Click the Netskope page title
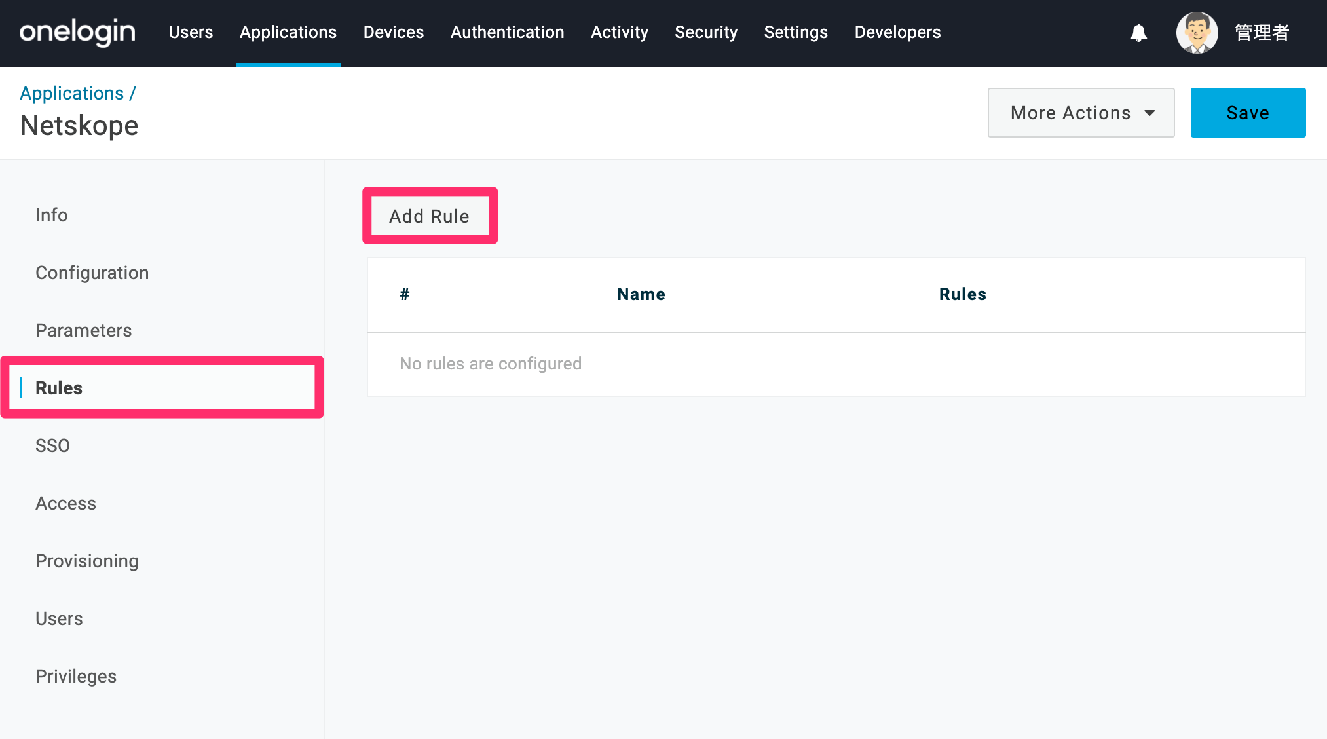 (79, 125)
